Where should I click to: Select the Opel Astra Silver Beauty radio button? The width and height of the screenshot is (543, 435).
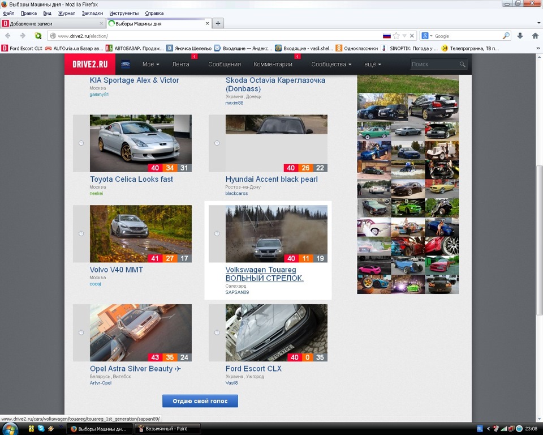(81, 332)
